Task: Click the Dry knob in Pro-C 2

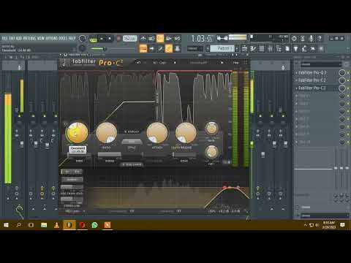Action: point(211,152)
